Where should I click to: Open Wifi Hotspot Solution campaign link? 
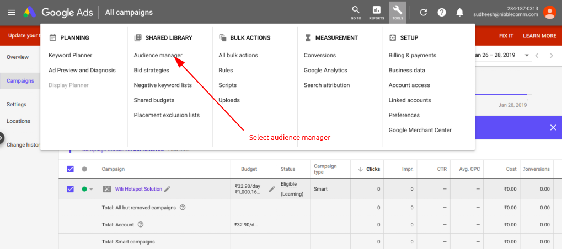(138, 190)
